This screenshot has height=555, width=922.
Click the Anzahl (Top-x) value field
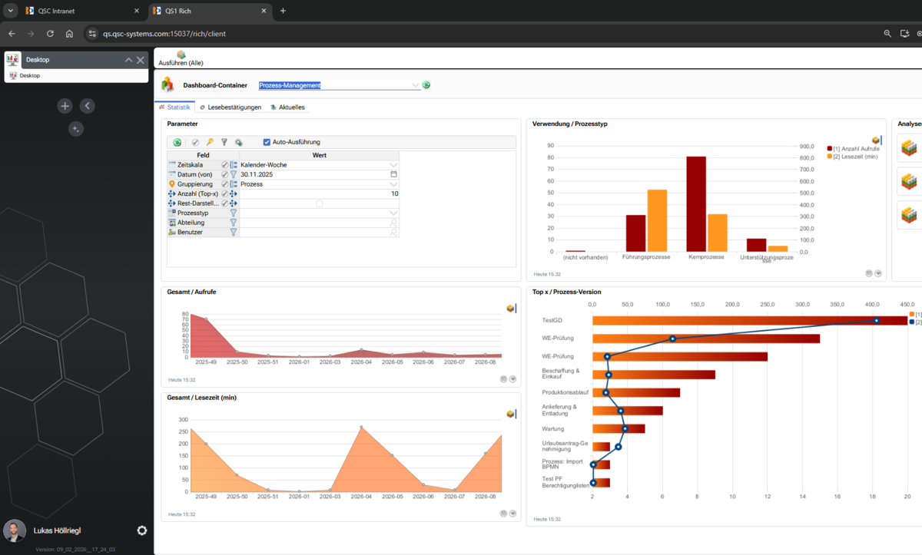click(x=319, y=193)
